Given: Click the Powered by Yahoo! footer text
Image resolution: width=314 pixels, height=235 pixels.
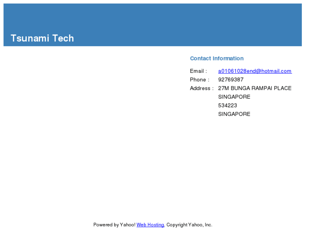Looking at the screenshot, I should point(114,225).
